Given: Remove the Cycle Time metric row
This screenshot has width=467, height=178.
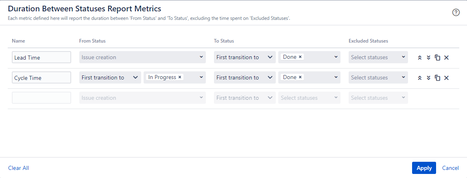Looking at the screenshot, I should point(446,78).
